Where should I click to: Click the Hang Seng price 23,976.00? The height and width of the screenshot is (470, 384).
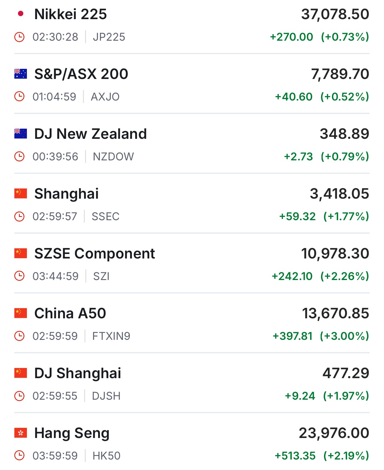tap(334, 433)
